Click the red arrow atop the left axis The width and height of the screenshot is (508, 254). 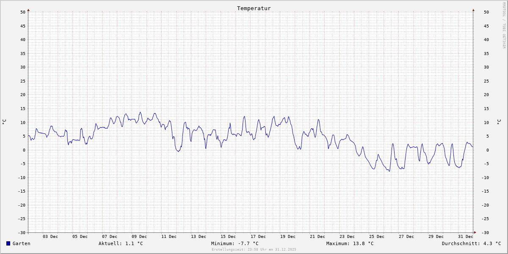click(28, 10)
